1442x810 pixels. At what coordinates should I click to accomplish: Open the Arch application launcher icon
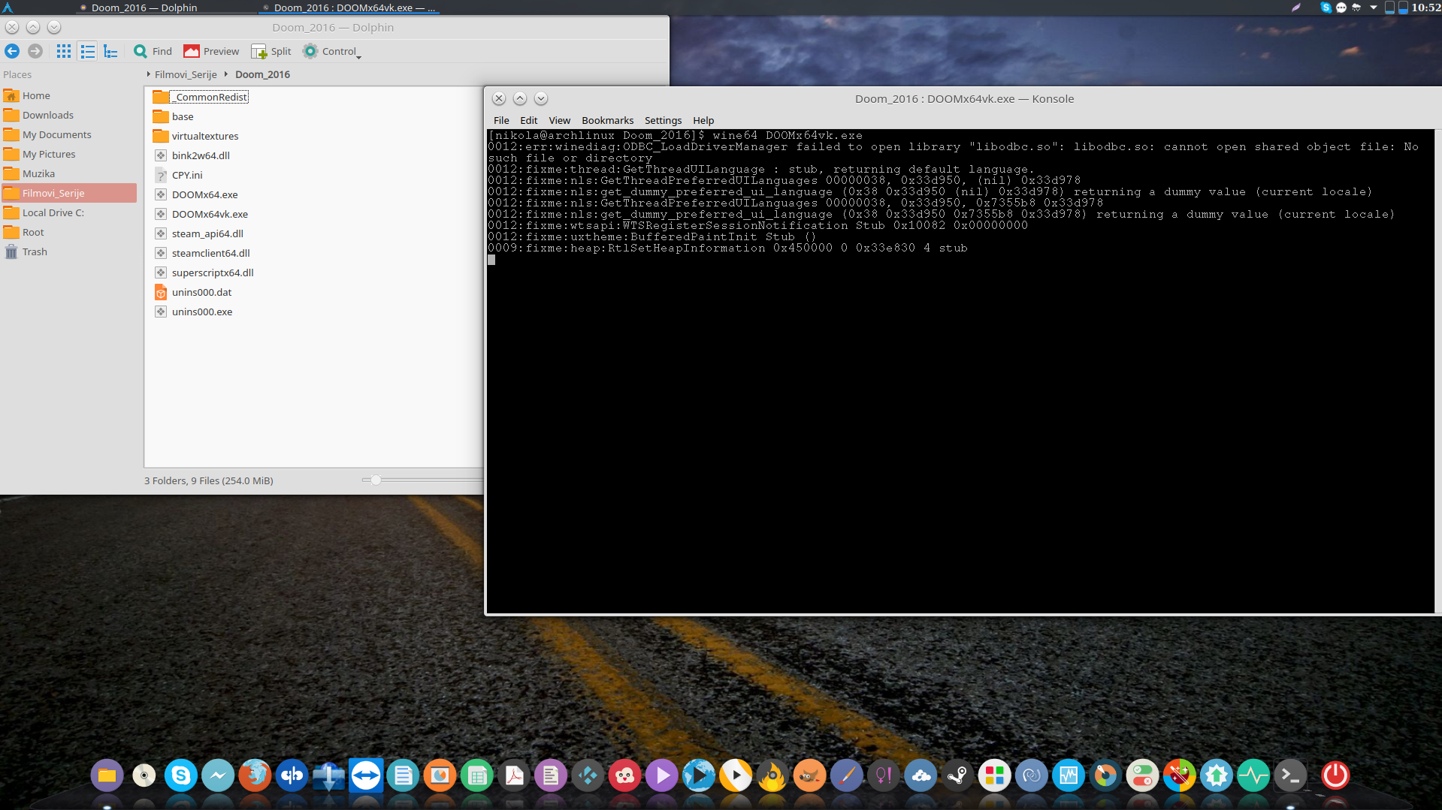click(8, 8)
